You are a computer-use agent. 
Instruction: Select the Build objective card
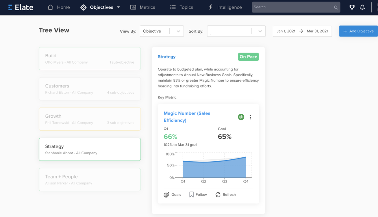click(x=90, y=58)
